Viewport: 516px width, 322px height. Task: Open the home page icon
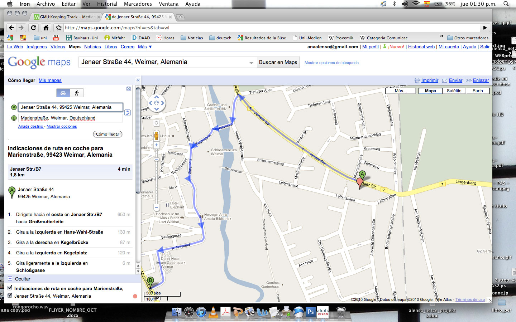tap(46, 28)
